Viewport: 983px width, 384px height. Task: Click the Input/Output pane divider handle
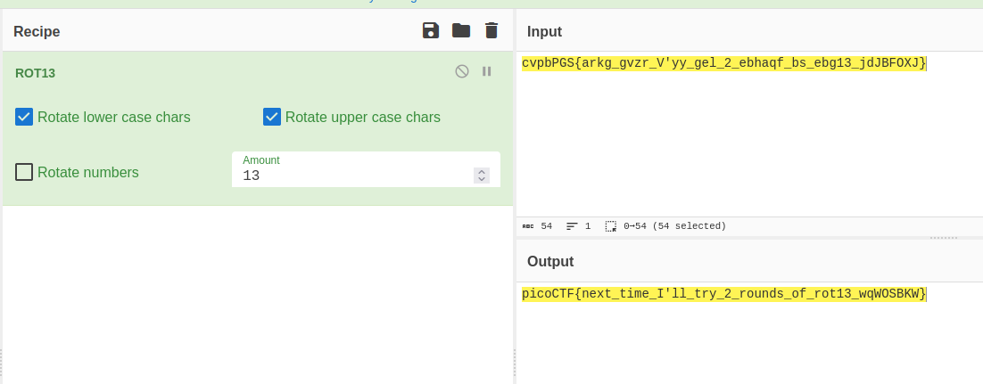[944, 238]
